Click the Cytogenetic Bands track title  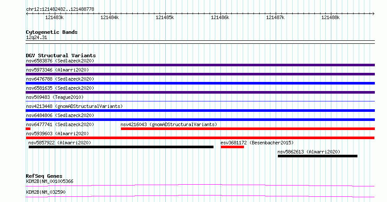pos(52,32)
